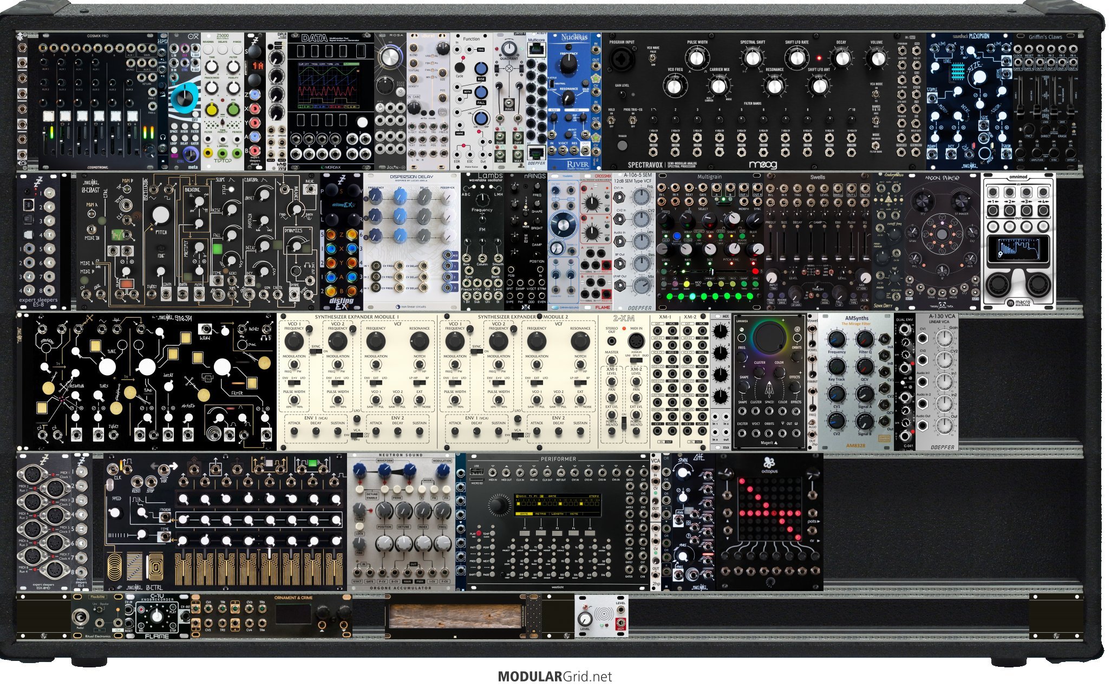1111x688 pixels.
Task: Click the Mordax logo under the DATA module
Action: pos(331,167)
